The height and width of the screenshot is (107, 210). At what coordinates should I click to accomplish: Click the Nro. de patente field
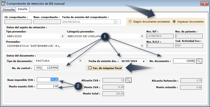(x=189, y=36)
